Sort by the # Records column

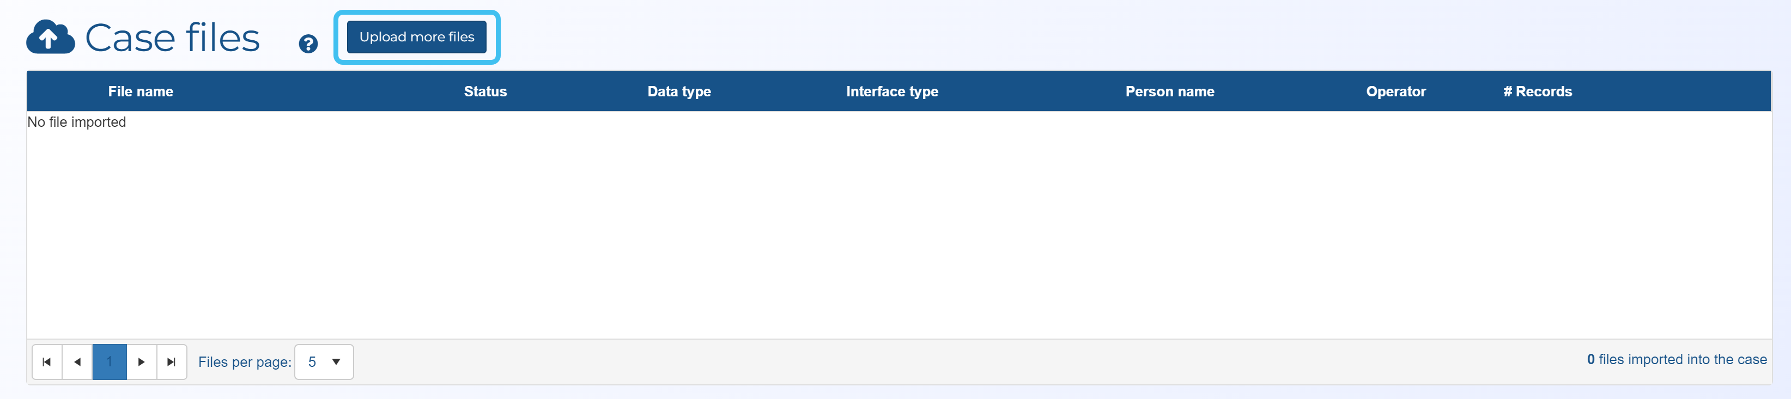pos(1537,91)
